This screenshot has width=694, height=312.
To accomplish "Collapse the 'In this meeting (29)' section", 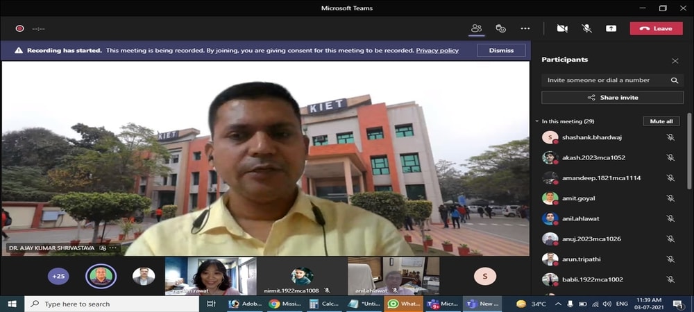I will pos(536,121).
